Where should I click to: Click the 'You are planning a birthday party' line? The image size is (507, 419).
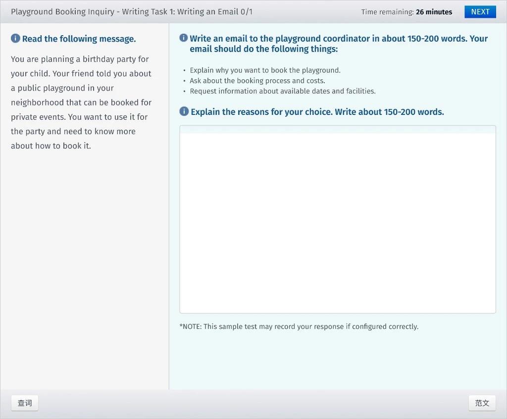click(x=80, y=59)
